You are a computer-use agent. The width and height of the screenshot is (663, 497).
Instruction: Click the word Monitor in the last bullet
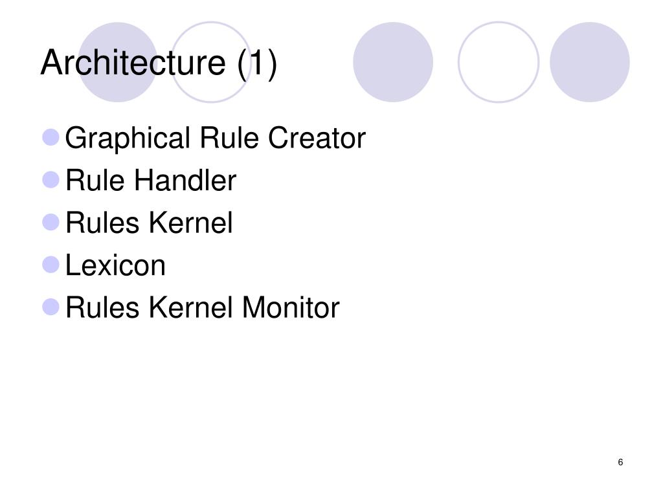291,307
